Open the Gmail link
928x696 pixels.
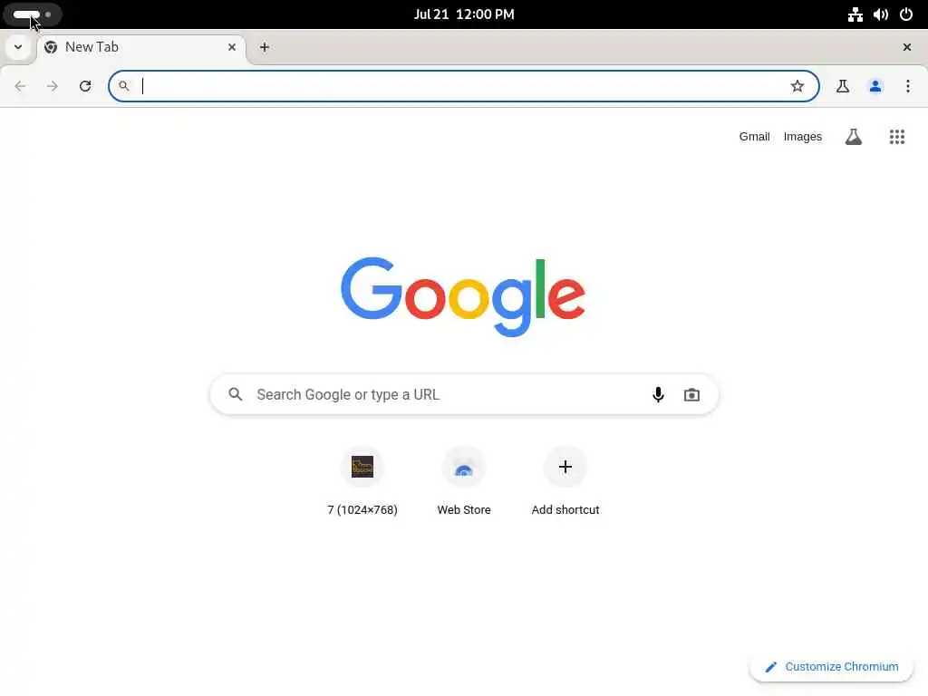click(754, 137)
